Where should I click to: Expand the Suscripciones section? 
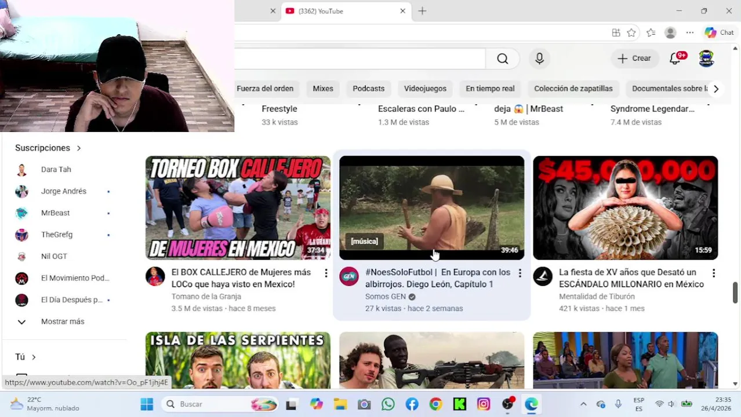point(48,148)
